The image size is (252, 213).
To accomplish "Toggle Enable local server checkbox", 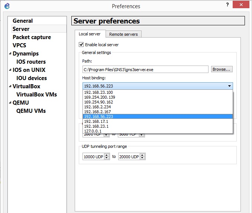I will (81, 44).
